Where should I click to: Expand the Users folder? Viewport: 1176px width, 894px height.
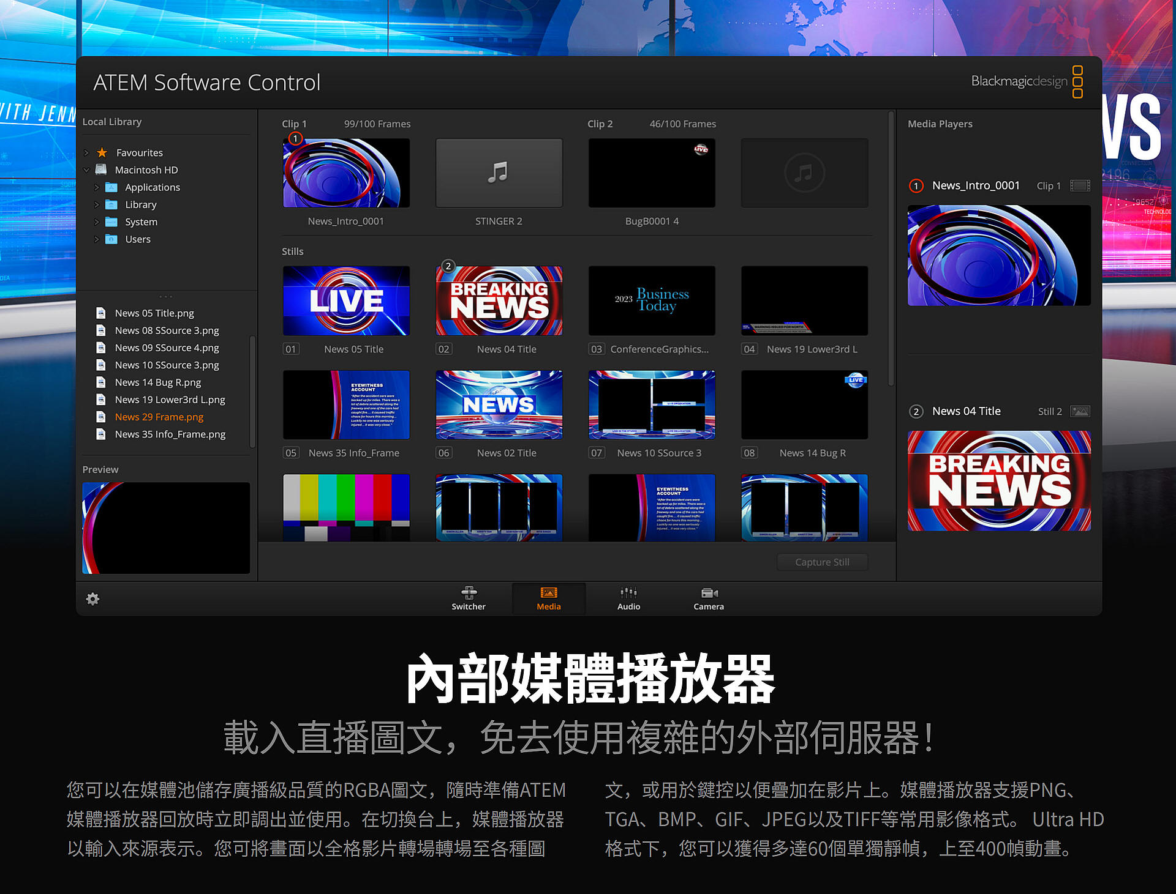(96, 239)
